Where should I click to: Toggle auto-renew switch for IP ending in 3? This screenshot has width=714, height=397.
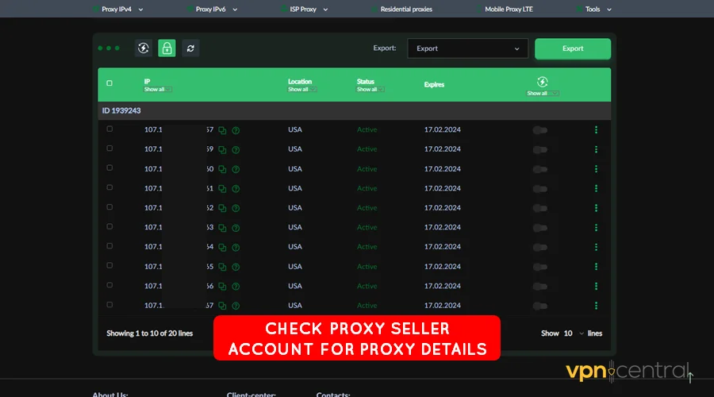coord(540,228)
